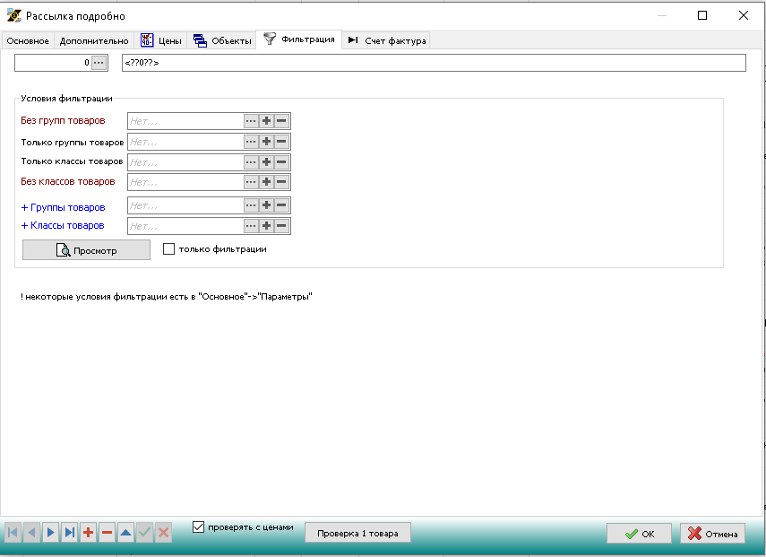Confirm dialog with the OK button

click(x=639, y=534)
